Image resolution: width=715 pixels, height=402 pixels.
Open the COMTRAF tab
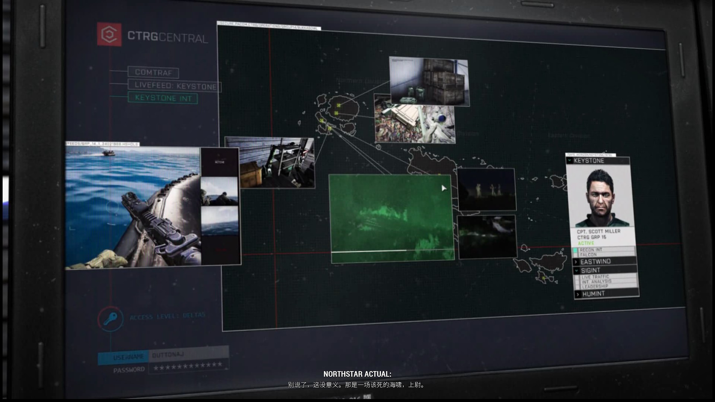coord(153,73)
